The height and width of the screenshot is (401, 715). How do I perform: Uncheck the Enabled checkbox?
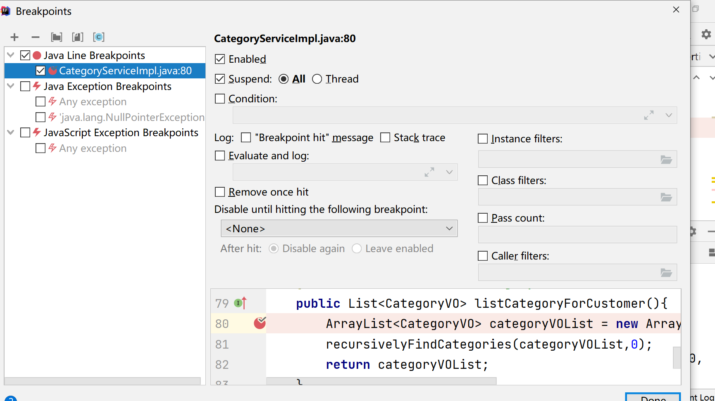click(220, 59)
